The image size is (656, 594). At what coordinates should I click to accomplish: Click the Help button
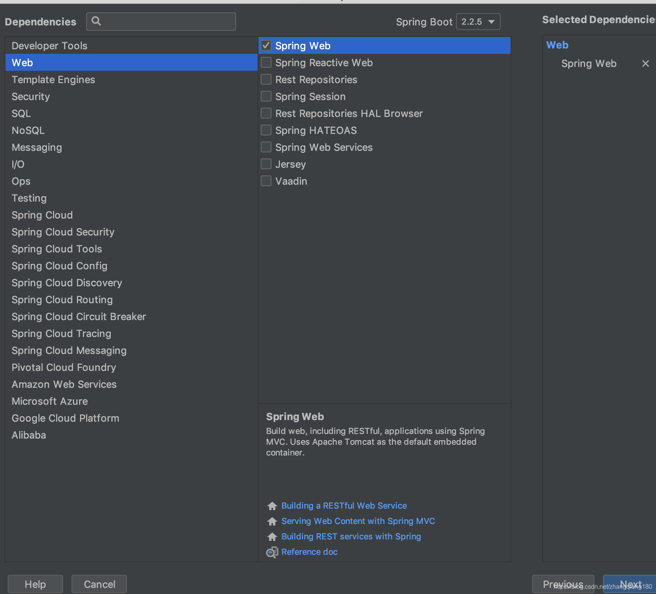click(35, 584)
